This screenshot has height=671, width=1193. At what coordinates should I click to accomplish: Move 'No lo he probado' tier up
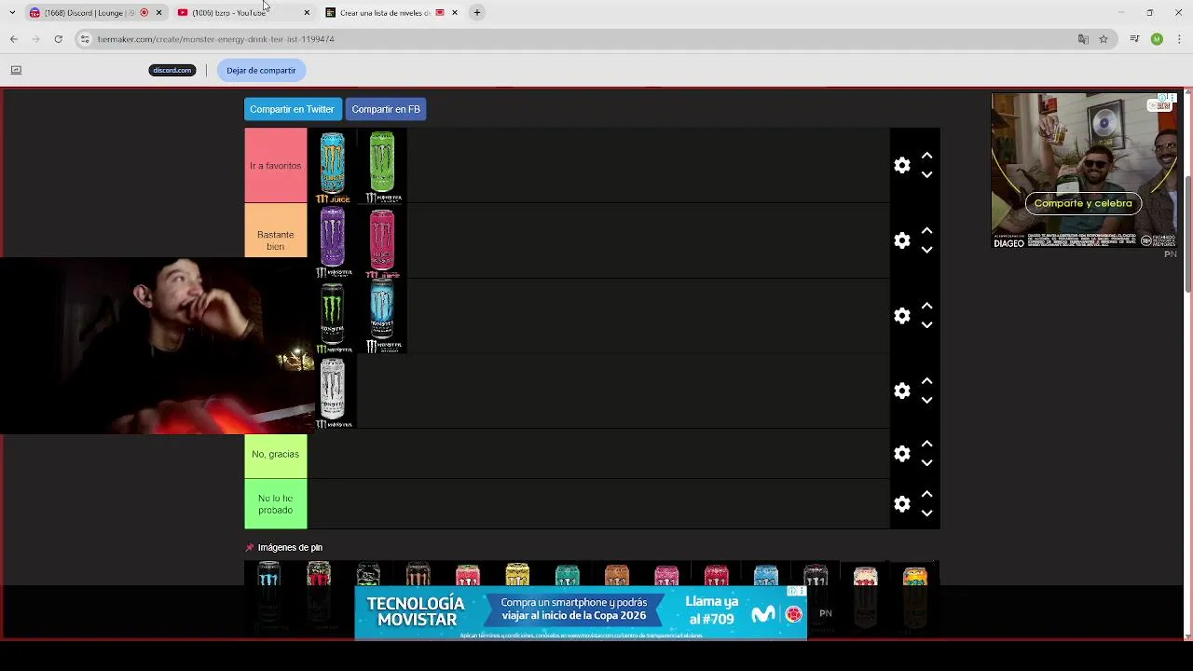pos(926,494)
